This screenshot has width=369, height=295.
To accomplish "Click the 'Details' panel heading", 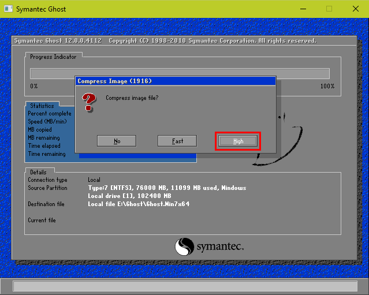I will pos(38,172).
